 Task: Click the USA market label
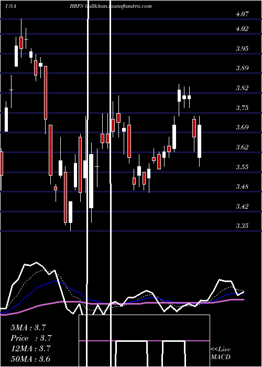point(10,6)
